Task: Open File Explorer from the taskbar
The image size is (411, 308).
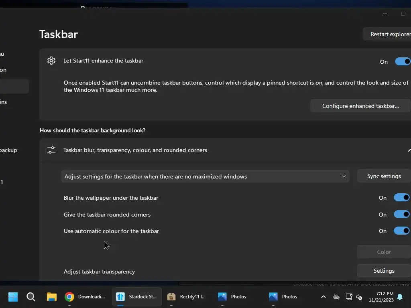Action: 52,297
